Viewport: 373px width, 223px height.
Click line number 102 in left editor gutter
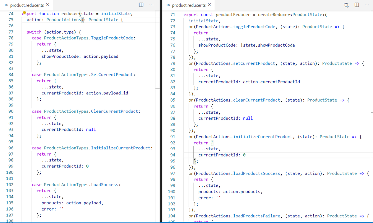10,185
